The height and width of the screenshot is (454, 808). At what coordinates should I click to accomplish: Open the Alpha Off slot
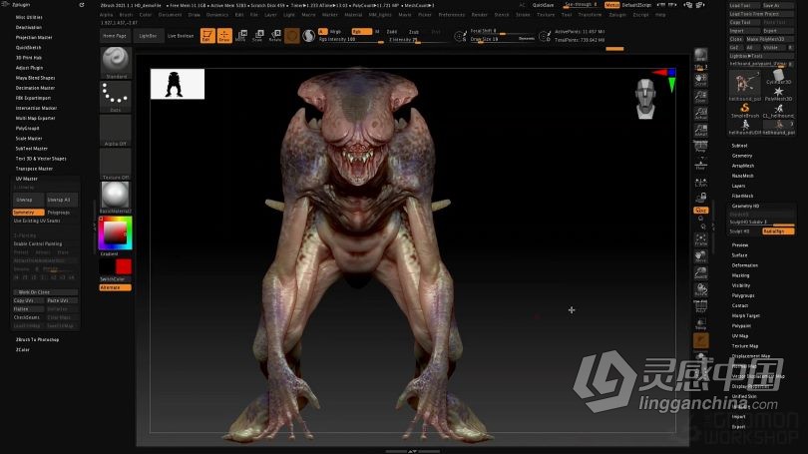tap(116, 131)
